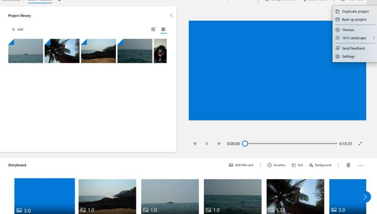
Task: Choose Send feedback from menu
Action: coord(355,48)
